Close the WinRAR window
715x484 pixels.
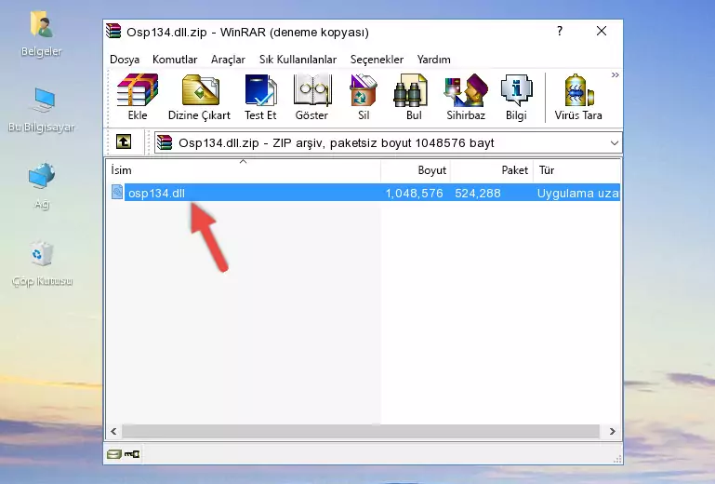(602, 31)
